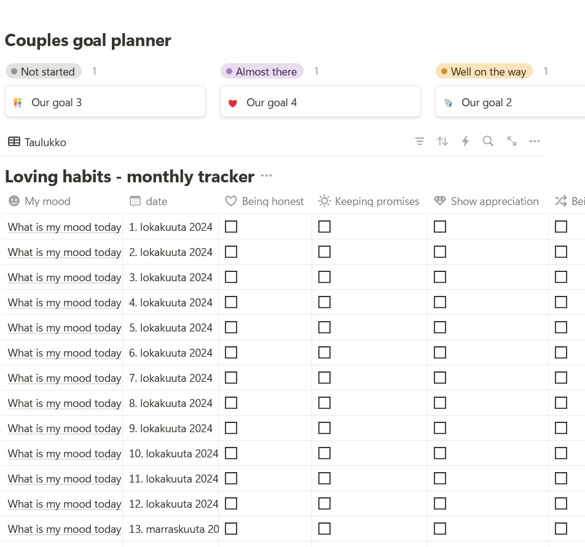
Task: Click the sort arrows icon
Action: (442, 141)
